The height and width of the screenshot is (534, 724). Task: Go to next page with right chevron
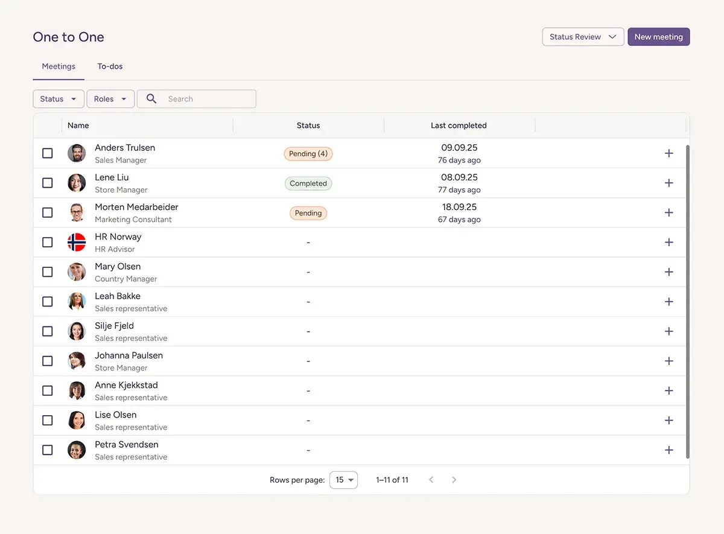pyautogui.click(x=454, y=480)
